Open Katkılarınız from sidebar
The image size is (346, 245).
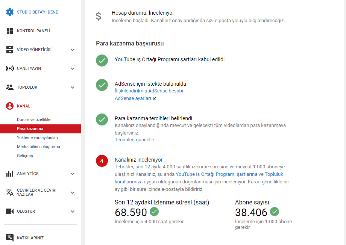click(30, 238)
